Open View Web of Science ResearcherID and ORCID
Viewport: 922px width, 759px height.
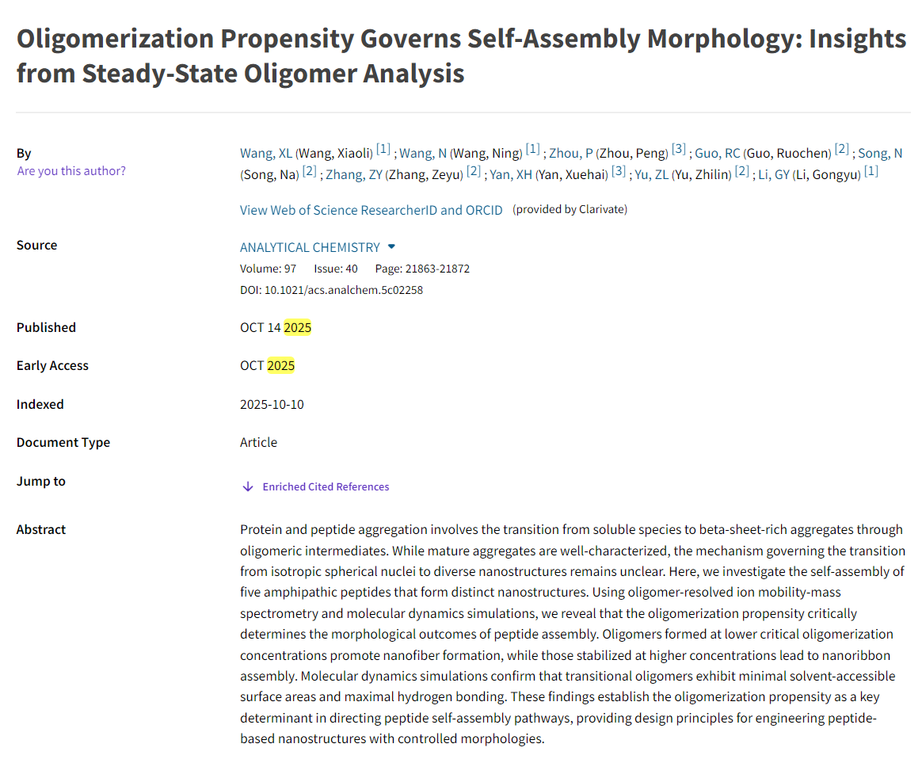pos(371,210)
